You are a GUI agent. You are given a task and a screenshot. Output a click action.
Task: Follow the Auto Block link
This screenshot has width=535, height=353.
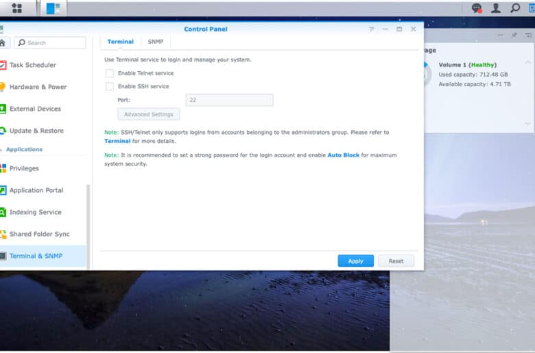343,155
